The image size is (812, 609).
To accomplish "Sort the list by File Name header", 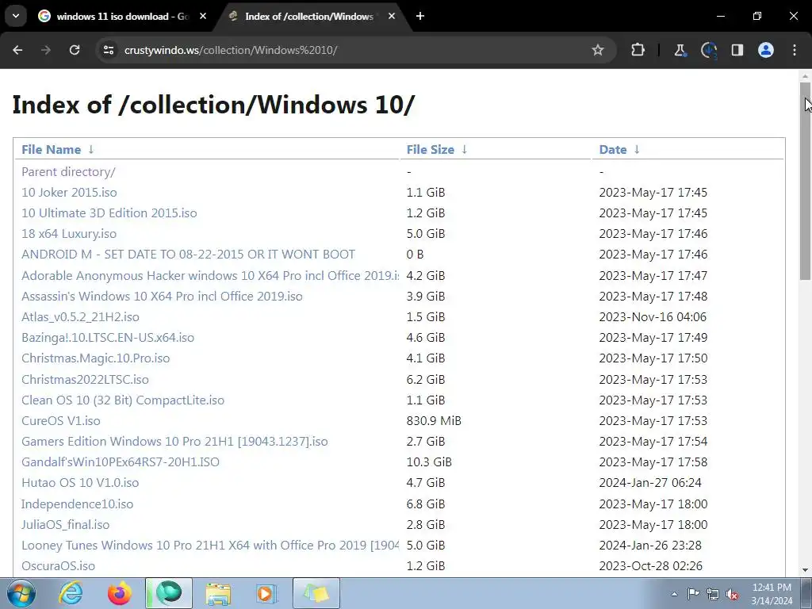I will [52, 150].
